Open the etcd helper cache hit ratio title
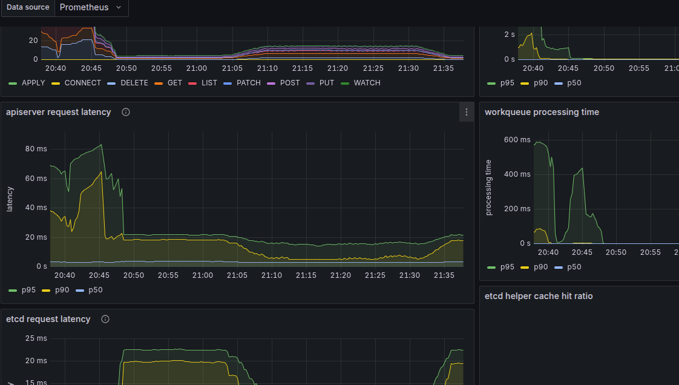Image resolution: width=679 pixels, height=385 pixels. click(x=539, y=296)
